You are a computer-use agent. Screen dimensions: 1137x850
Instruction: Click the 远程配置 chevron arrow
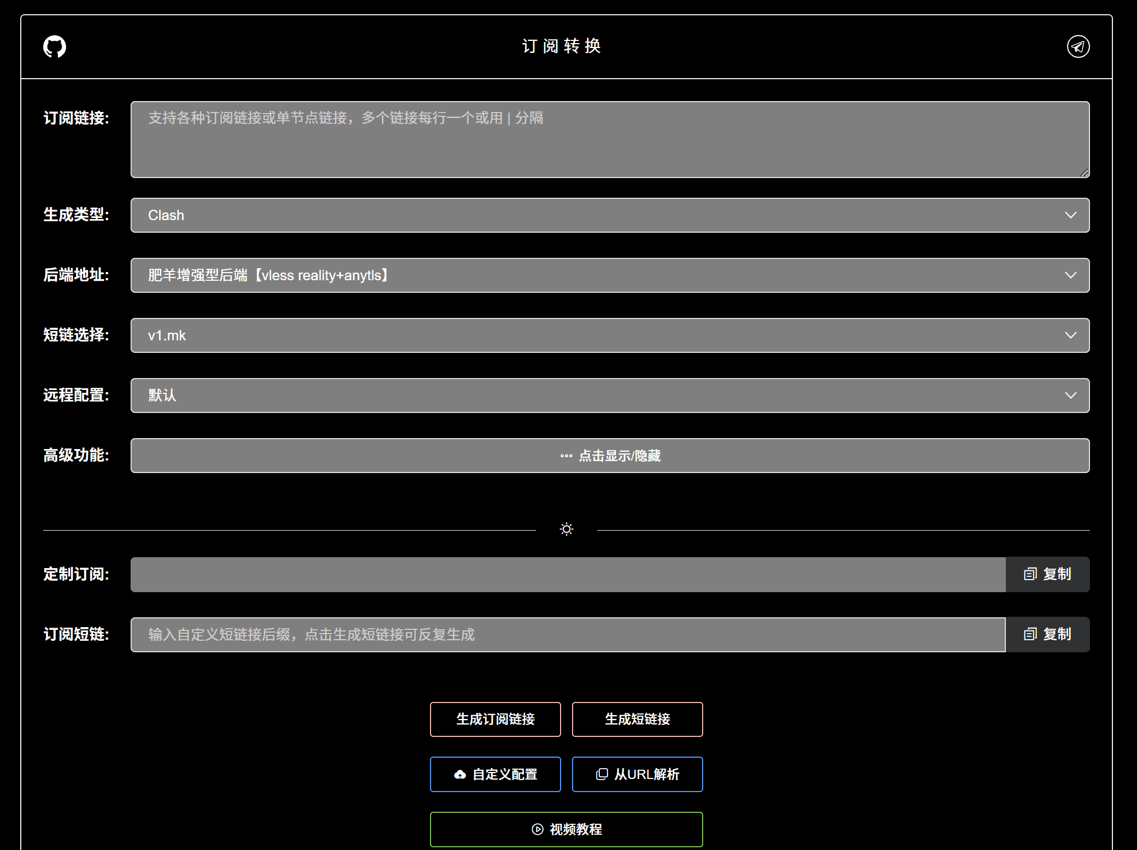(x=1070, y=396)
